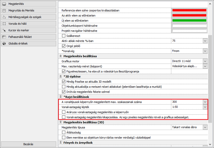
Task: Click the DirectX 11 mód value field
Action: pyautogui.click(x=187, y=61)
